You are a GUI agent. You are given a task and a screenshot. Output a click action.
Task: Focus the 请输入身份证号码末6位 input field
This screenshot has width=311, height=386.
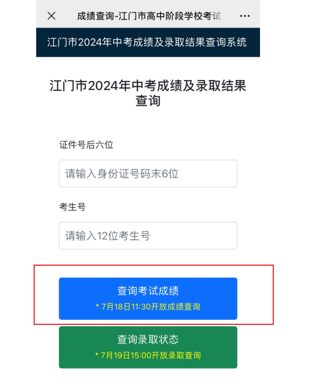click(x=148, y=173)
